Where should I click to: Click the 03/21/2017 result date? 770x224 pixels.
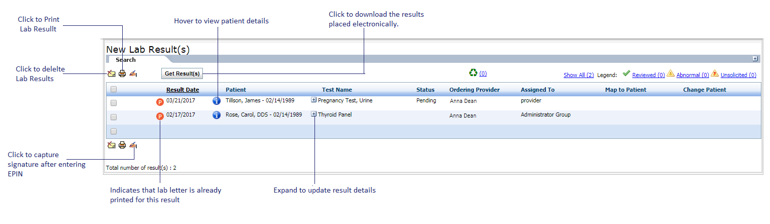[x=181, y=100]
